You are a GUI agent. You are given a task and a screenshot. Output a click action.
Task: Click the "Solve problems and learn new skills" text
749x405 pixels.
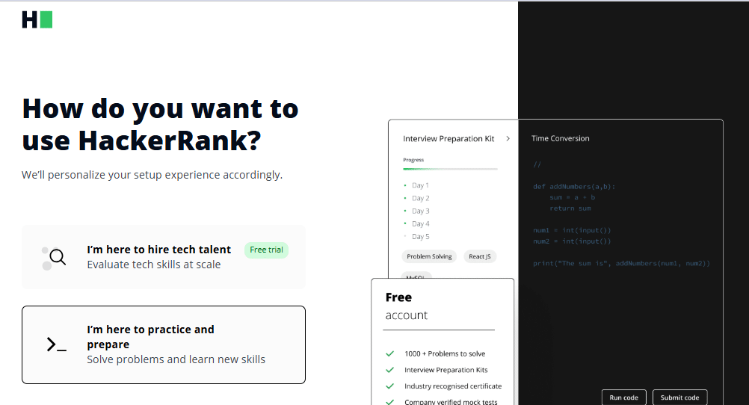click(x=176, y=359)
